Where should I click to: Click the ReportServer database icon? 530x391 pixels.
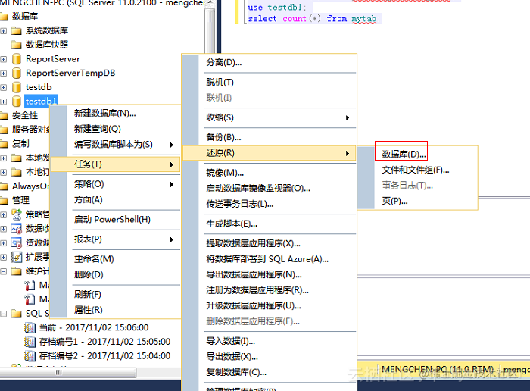click(17, 59)
